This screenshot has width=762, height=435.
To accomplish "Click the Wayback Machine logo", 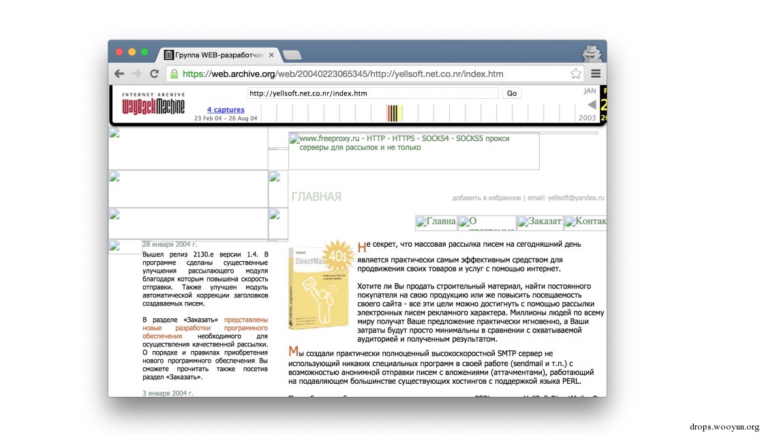I will (x=153, y=104).
